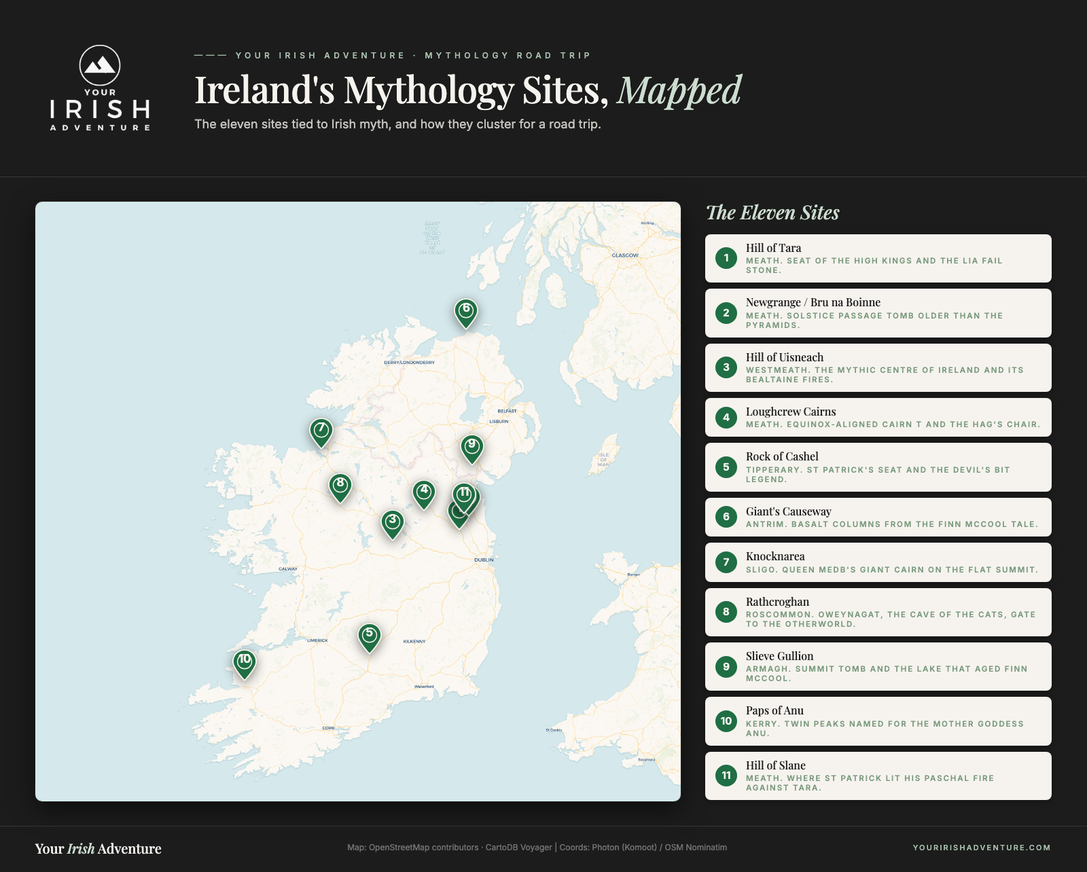
Task: Click the Loughcrew 'Equinox-aligned Cairn T' description
Action: tap(893, 424)
